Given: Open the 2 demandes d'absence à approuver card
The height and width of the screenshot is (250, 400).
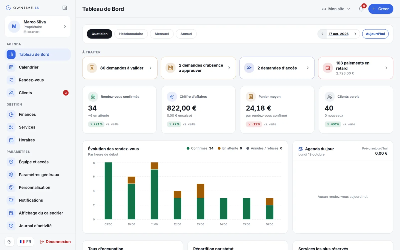Looking at the screenshot, I should [198, 68].
